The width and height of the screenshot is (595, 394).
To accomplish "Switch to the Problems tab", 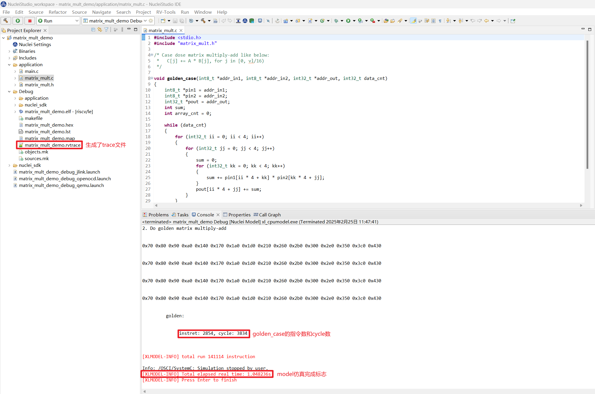I will 156,215.
